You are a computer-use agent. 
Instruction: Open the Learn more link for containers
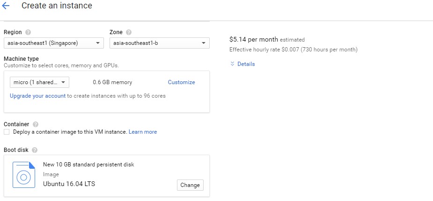click(143, 132)
